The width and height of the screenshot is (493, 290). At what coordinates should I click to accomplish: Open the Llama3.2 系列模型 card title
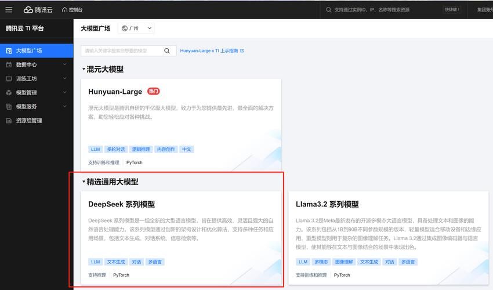[x=327, y=204]
